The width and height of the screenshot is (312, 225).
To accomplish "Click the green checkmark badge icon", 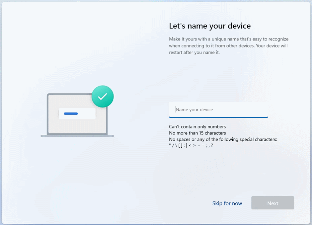I will (x=103, y=96).
